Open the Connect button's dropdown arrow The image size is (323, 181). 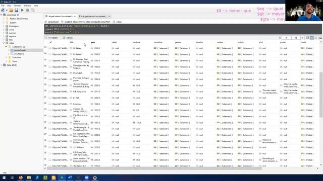coord(7,10)
